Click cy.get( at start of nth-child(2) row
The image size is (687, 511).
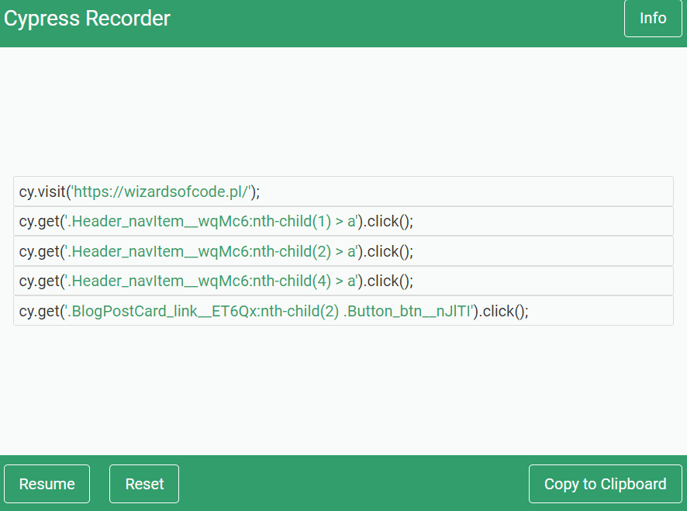pyautogui.click(x=42, y=251)
